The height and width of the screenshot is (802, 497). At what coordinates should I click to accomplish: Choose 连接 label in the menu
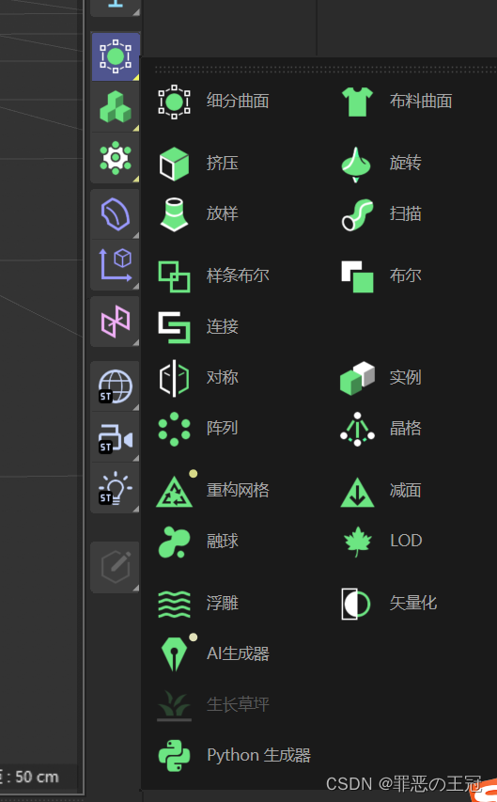pos(223,327)
